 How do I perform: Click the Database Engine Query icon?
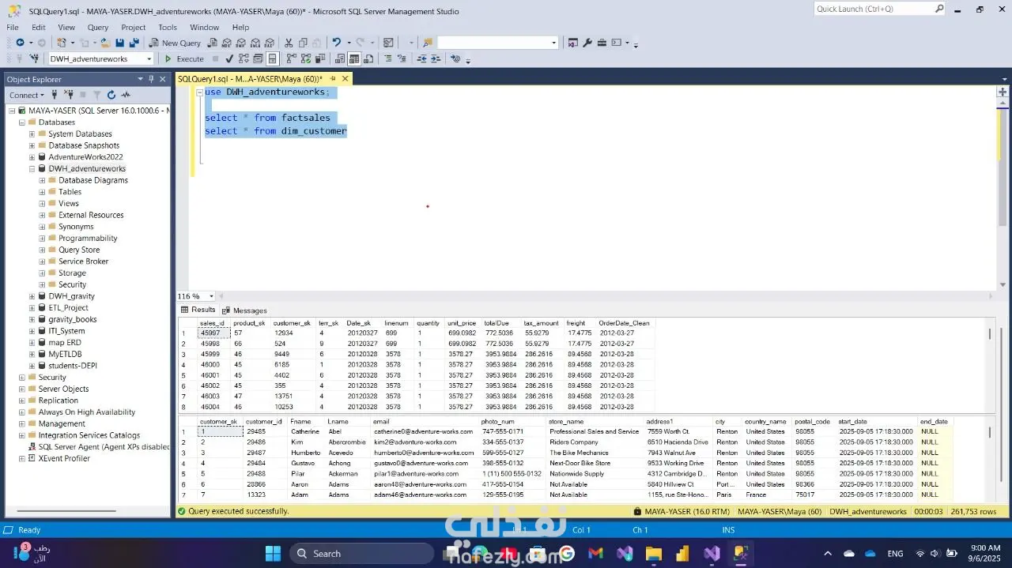click(213, 43)
